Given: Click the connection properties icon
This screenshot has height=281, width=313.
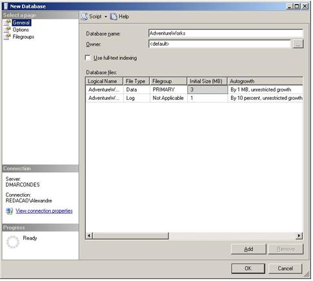Looking at the screenshot, I should (x=9, y=211).
